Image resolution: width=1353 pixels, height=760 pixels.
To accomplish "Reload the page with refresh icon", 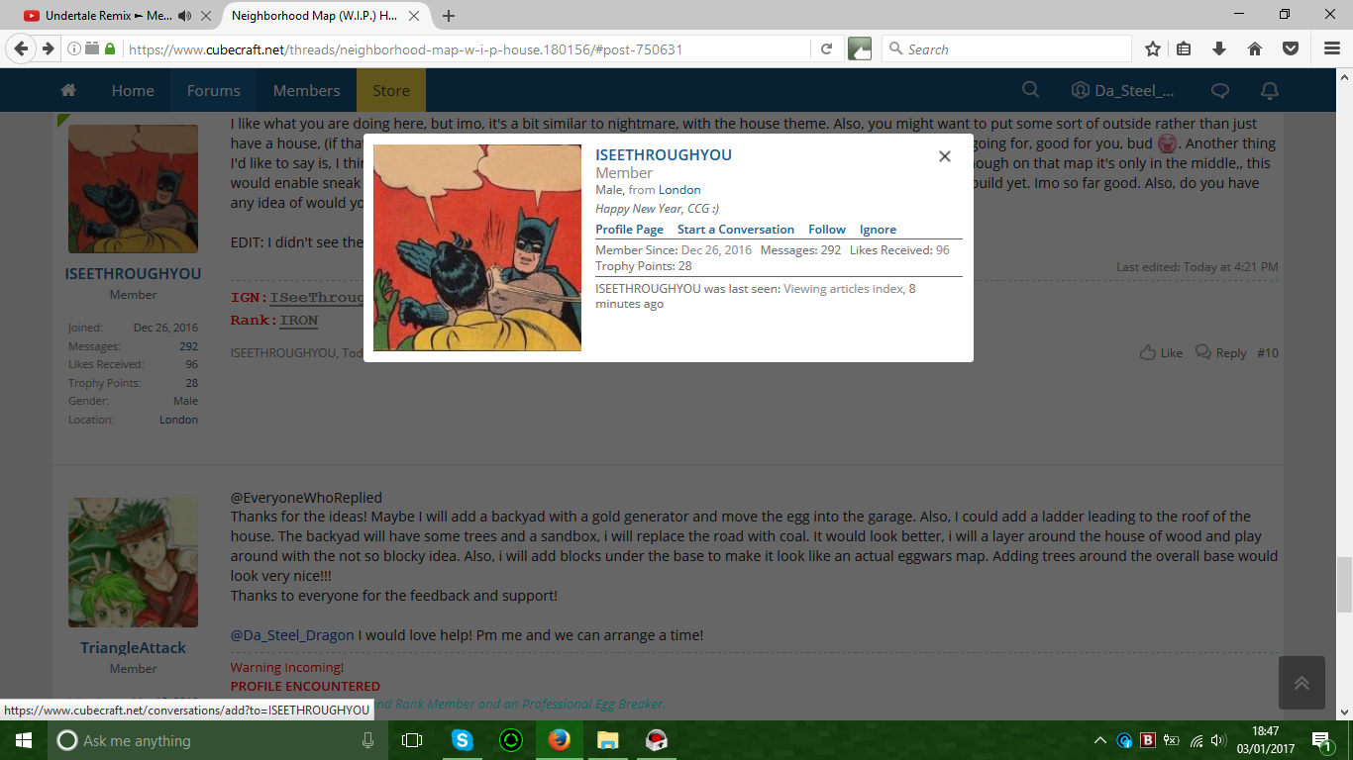I will point(827,48).
